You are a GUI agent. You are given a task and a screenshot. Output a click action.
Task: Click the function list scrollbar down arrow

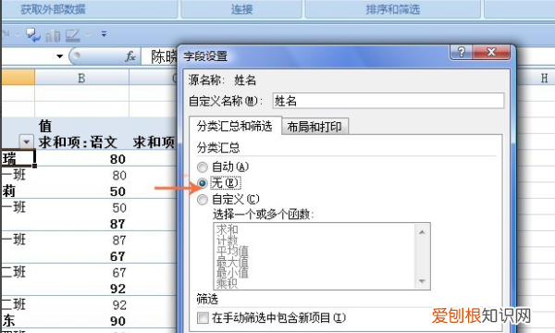coord(422,281)
